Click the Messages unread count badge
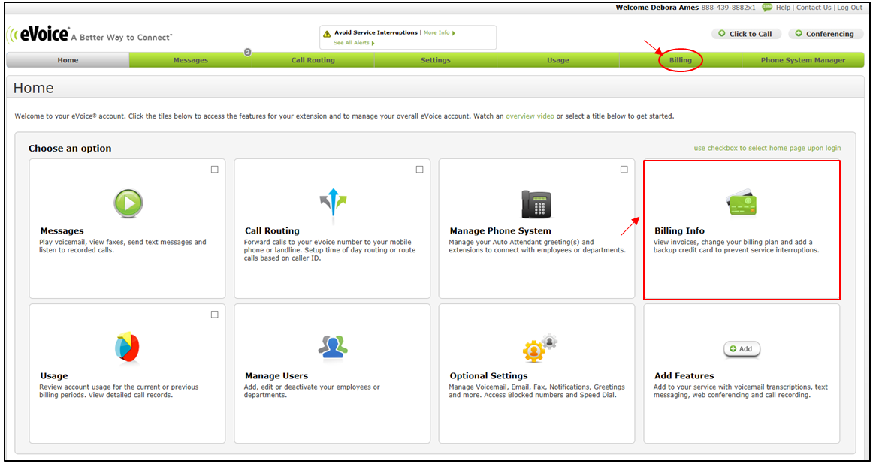873x464 pixels. click(248, 53)
